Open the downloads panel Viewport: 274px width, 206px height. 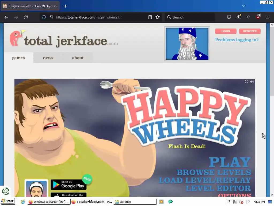pyautogui.click(x=238, y=17)
